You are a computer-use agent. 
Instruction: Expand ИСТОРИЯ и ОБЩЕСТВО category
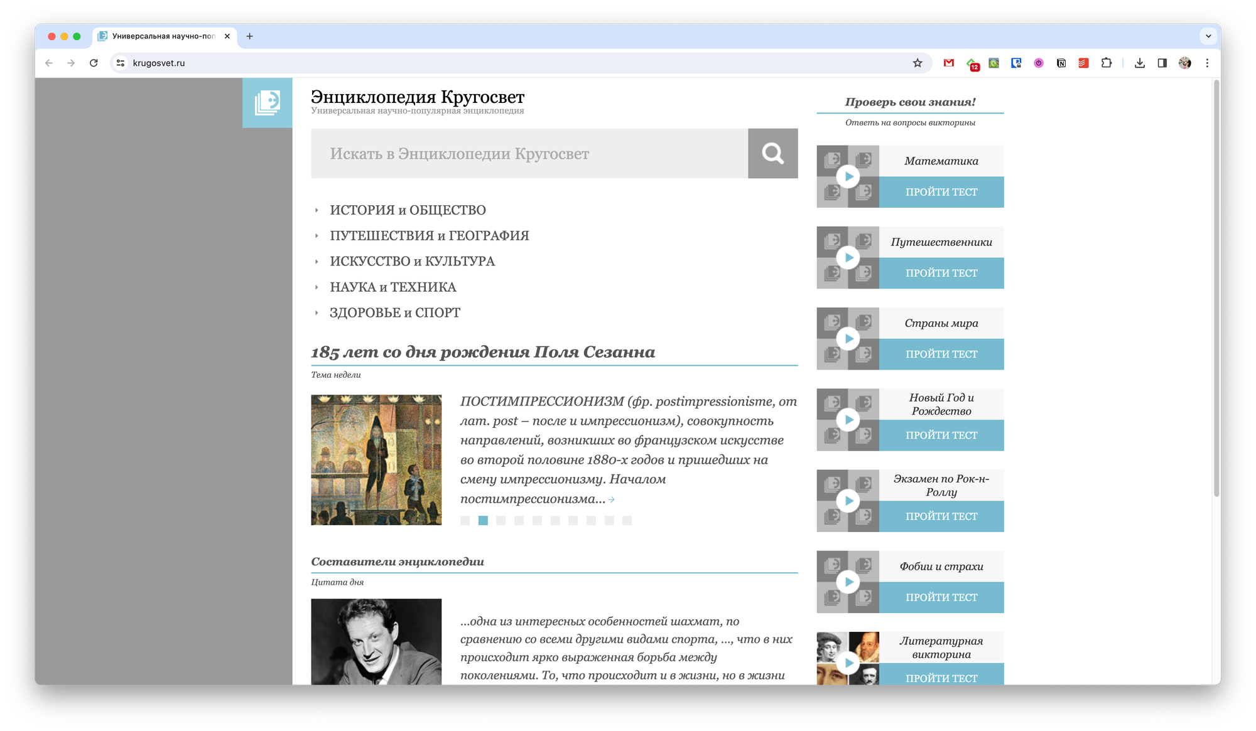408,210
